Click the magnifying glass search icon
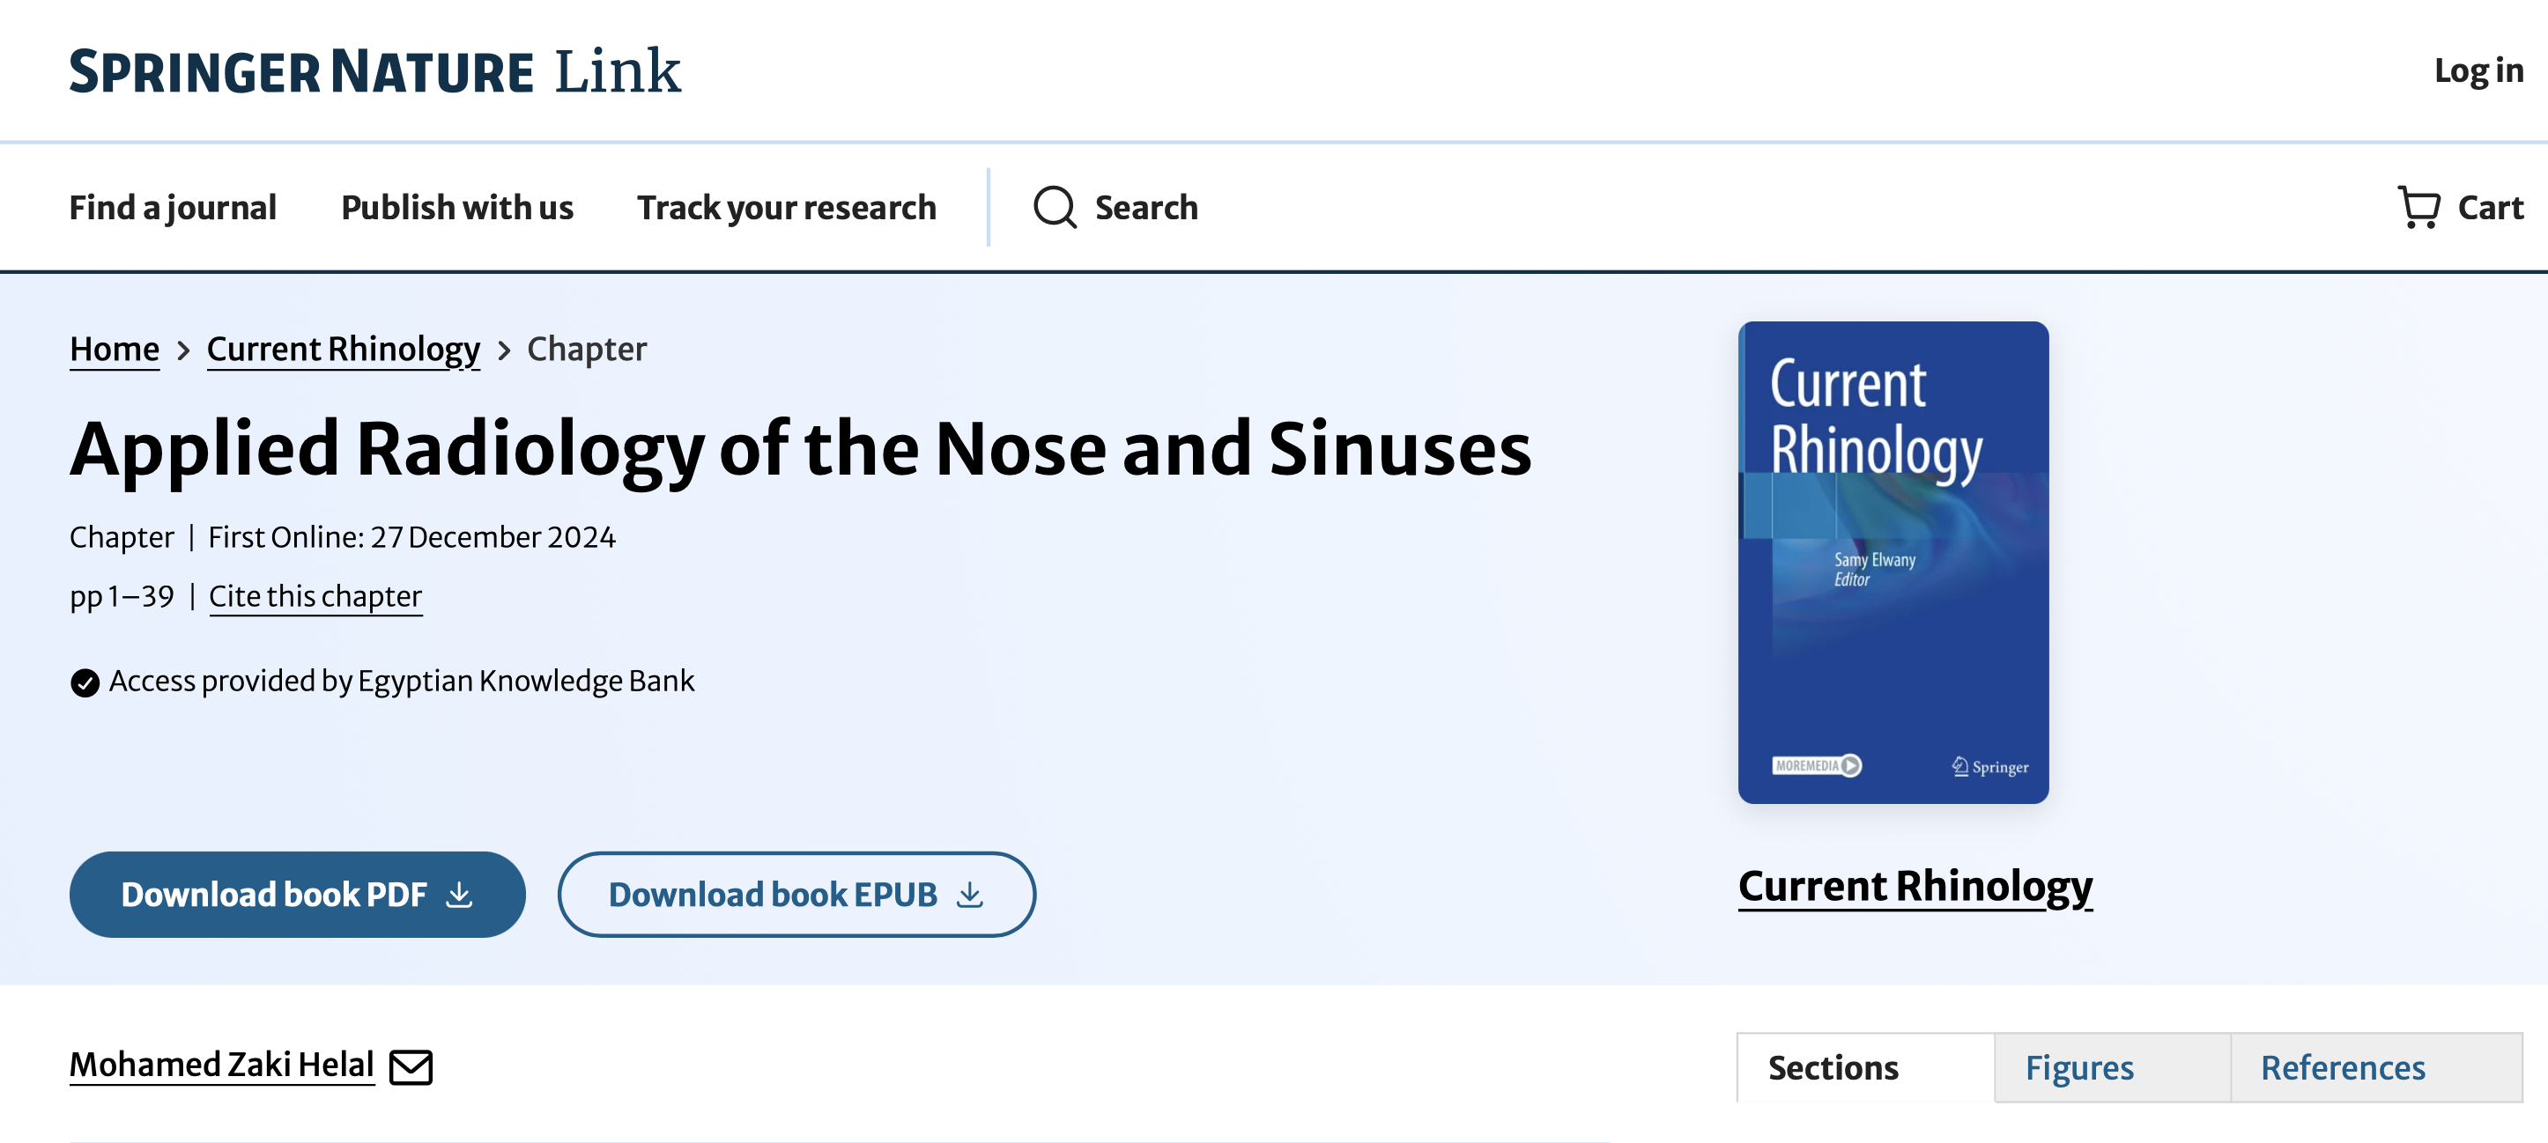Viewport: 2548px width, 1143px height. [x=1055, y=208]
